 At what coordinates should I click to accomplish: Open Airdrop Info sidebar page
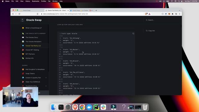click(x=30, y=58)
